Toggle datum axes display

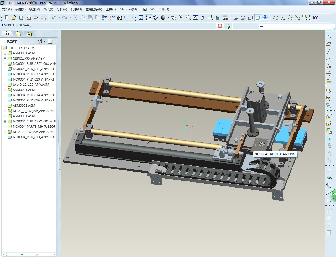tap(283, 18)
